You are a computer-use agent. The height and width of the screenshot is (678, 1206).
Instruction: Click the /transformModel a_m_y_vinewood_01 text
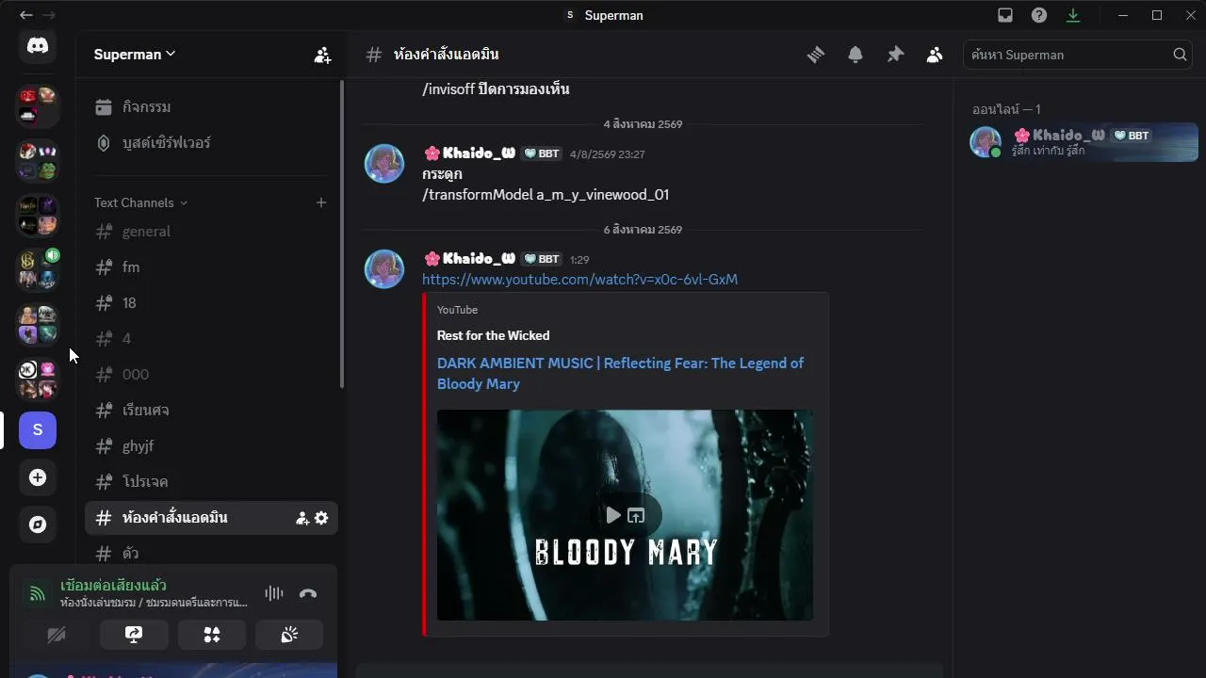click(x=546, y=195)
